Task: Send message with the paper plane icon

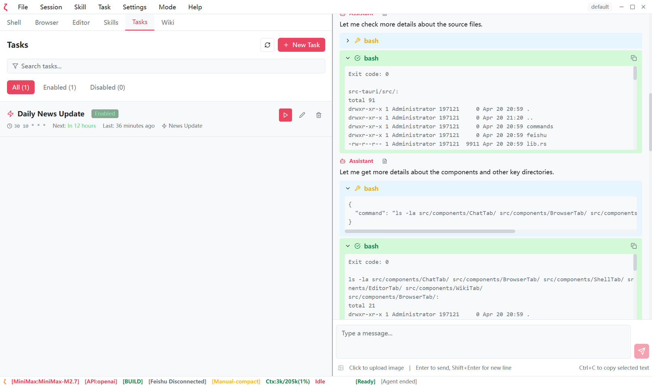Action: pos(641,351)
